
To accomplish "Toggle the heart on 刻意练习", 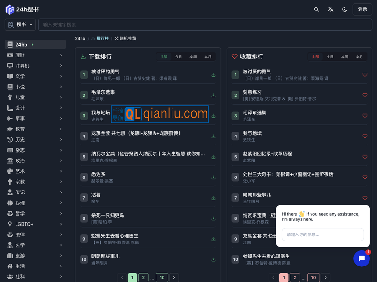I will (x=365, y=95).
